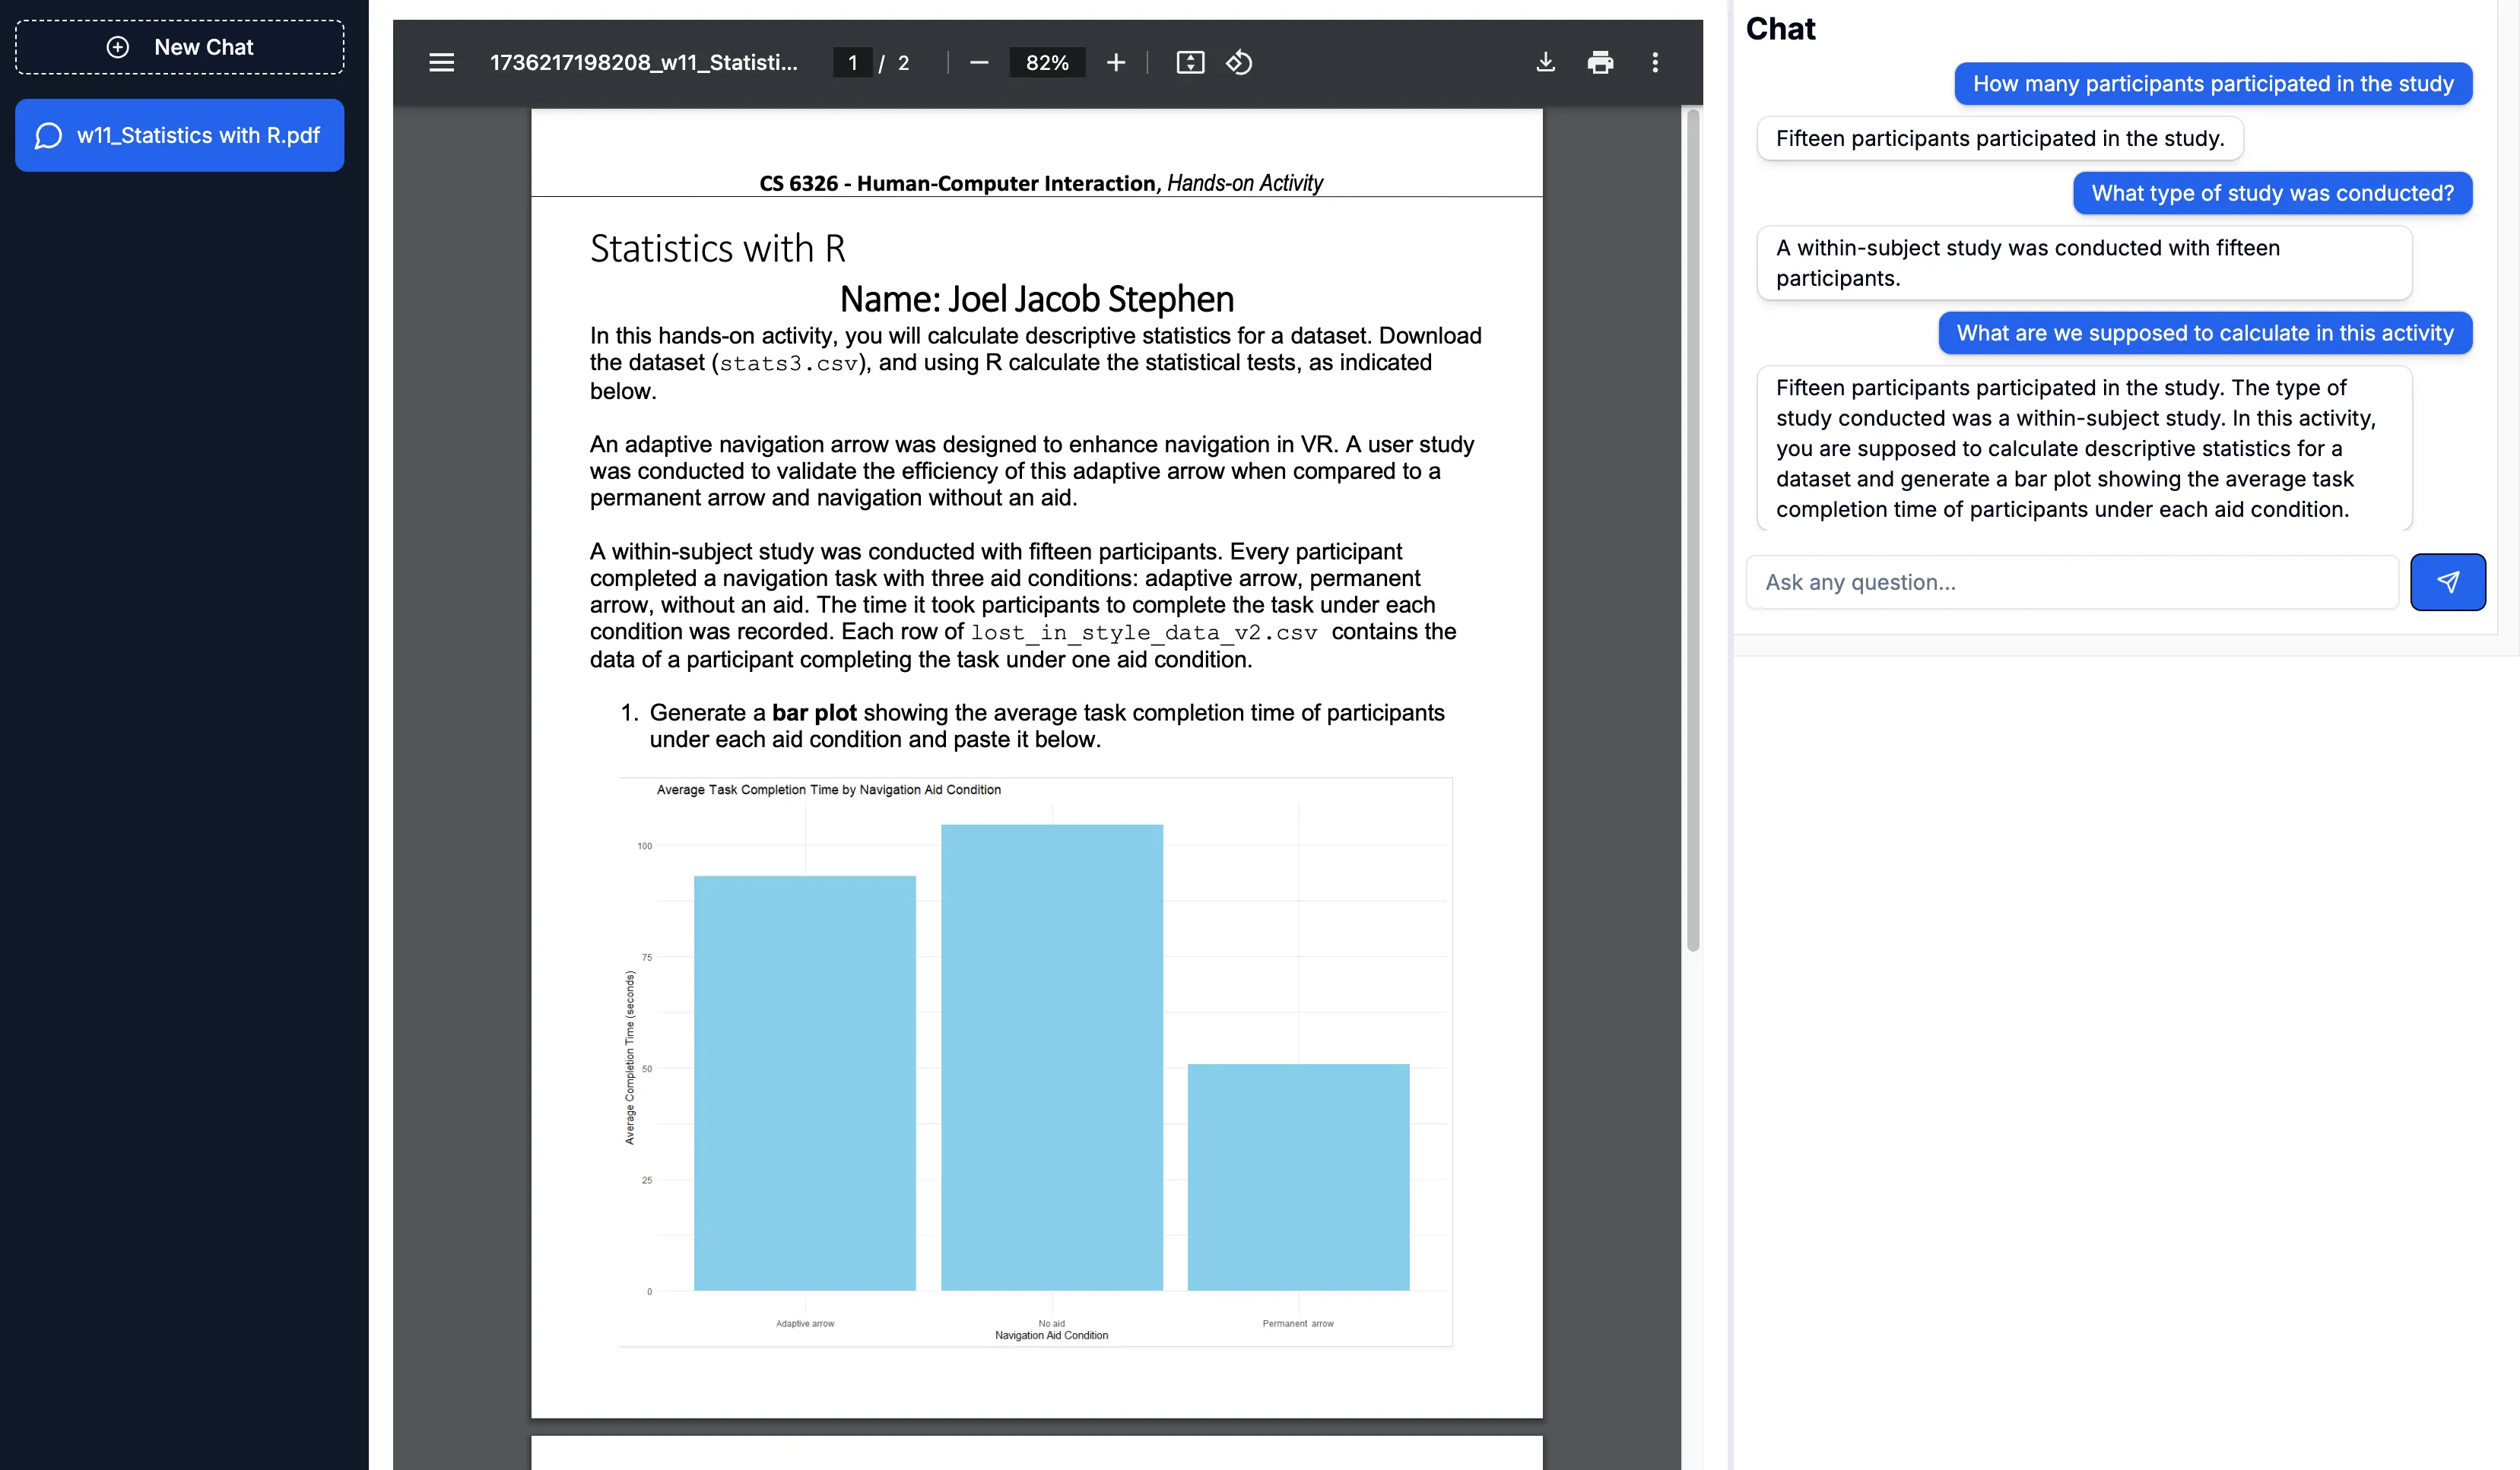Click the first chat question bubble
This screenshot has height=1470, width=2520.
(2212, 84)
